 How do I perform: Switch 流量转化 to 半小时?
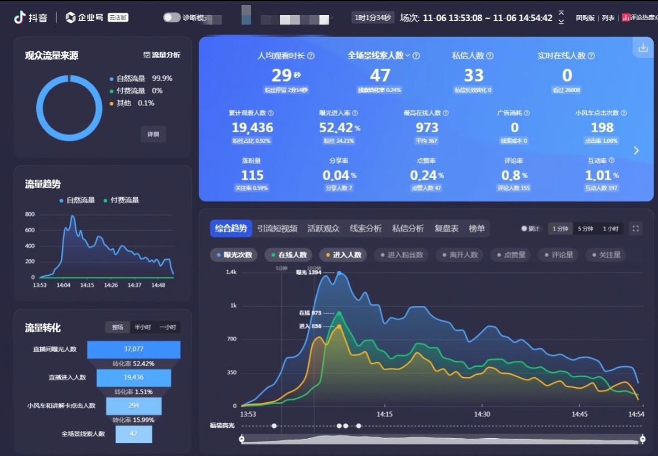click(143, 327)
